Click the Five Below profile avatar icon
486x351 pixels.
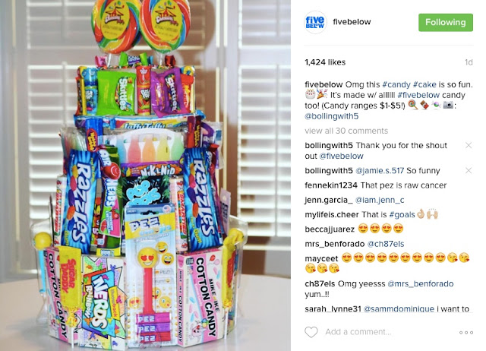315,22
